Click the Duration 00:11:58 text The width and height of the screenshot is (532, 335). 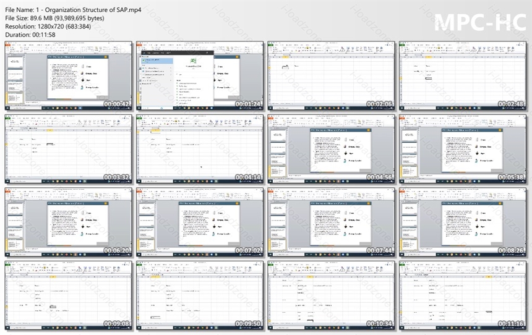click(x=30, y=35)
